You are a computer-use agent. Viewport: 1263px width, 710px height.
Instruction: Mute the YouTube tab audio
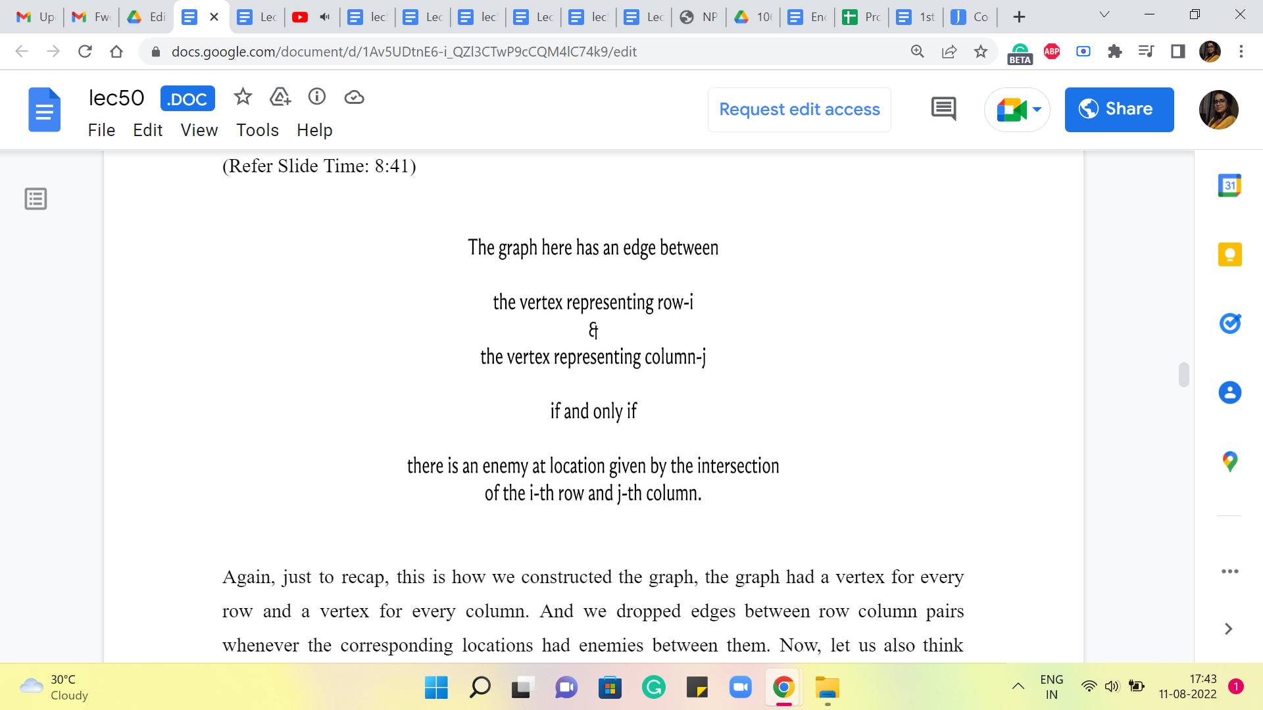click(x=324, y=17)
